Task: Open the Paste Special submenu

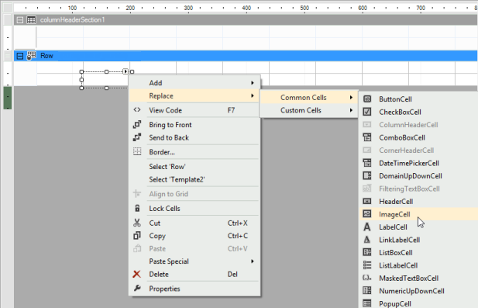Action: pyautogui.click(x=195, y=261)
